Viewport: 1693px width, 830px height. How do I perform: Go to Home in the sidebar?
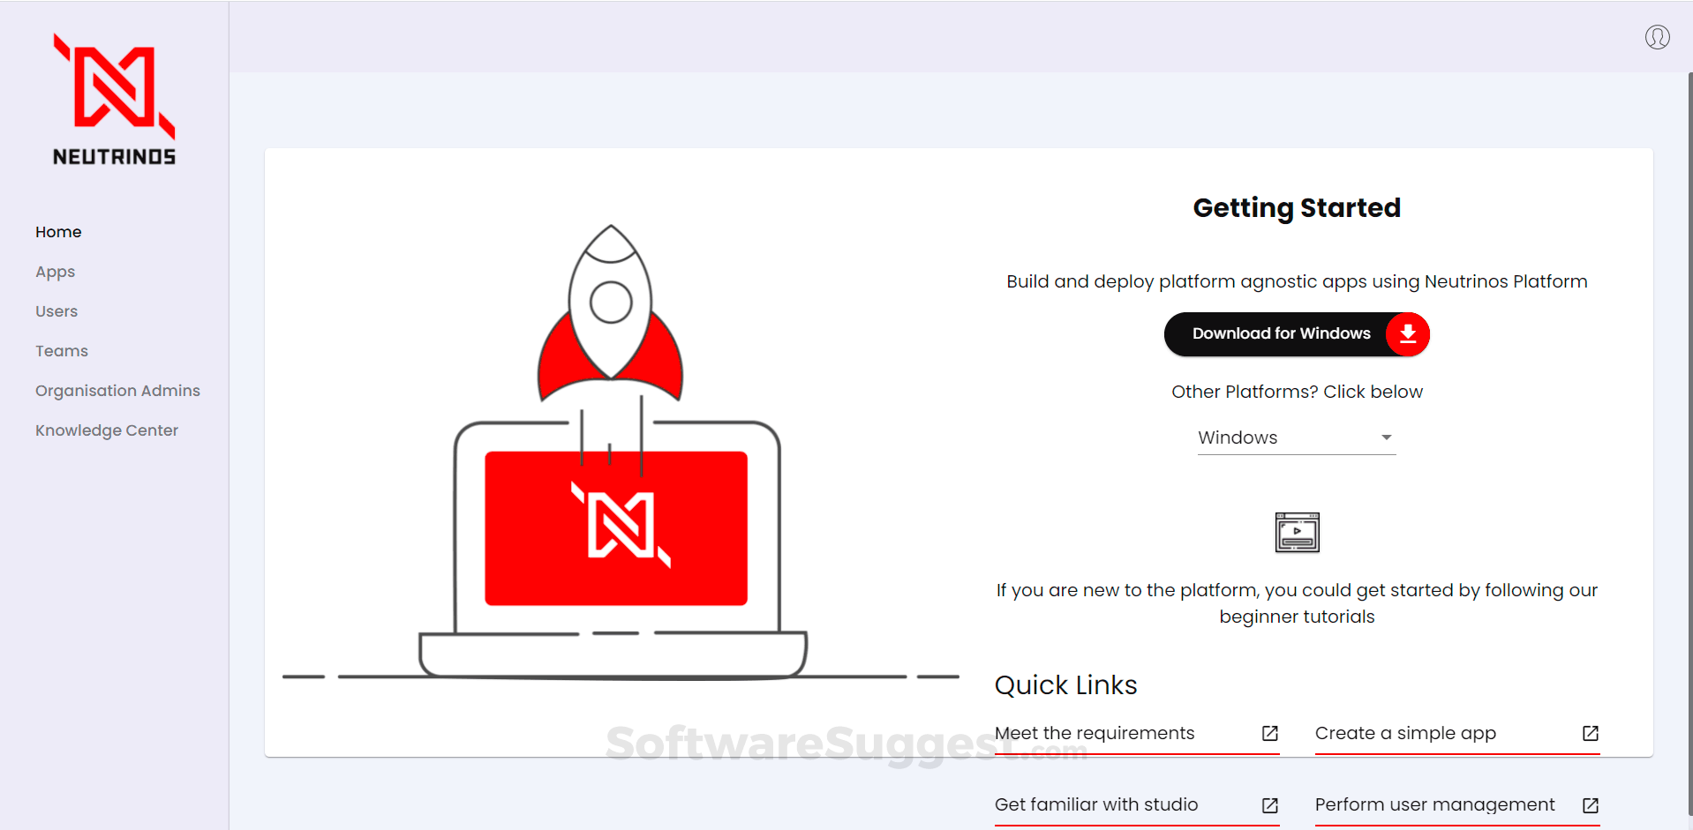coord(58,232)
